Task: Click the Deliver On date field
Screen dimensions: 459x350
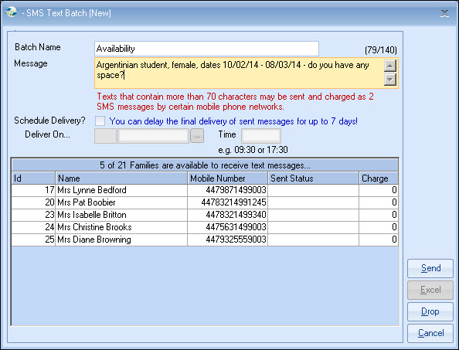Action: coord(153,136)
